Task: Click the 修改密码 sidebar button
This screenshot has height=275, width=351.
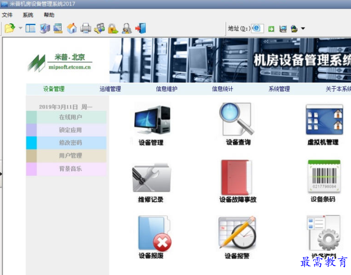Action: 66,143
